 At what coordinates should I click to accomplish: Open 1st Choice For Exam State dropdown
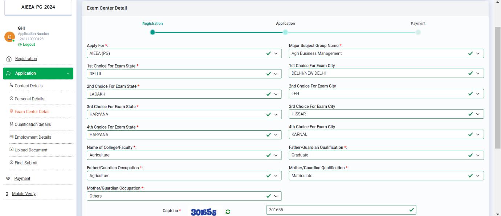[x=184, y=74]
